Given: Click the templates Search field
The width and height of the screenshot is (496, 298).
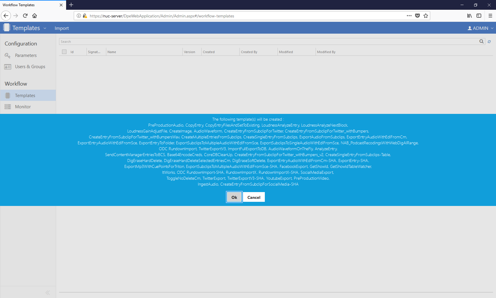Looking at the screenshot, I should point(266,42).
